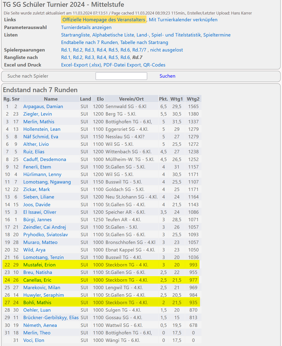Open player Brückner-Gerbilskyy, Elias

[51, 318]
